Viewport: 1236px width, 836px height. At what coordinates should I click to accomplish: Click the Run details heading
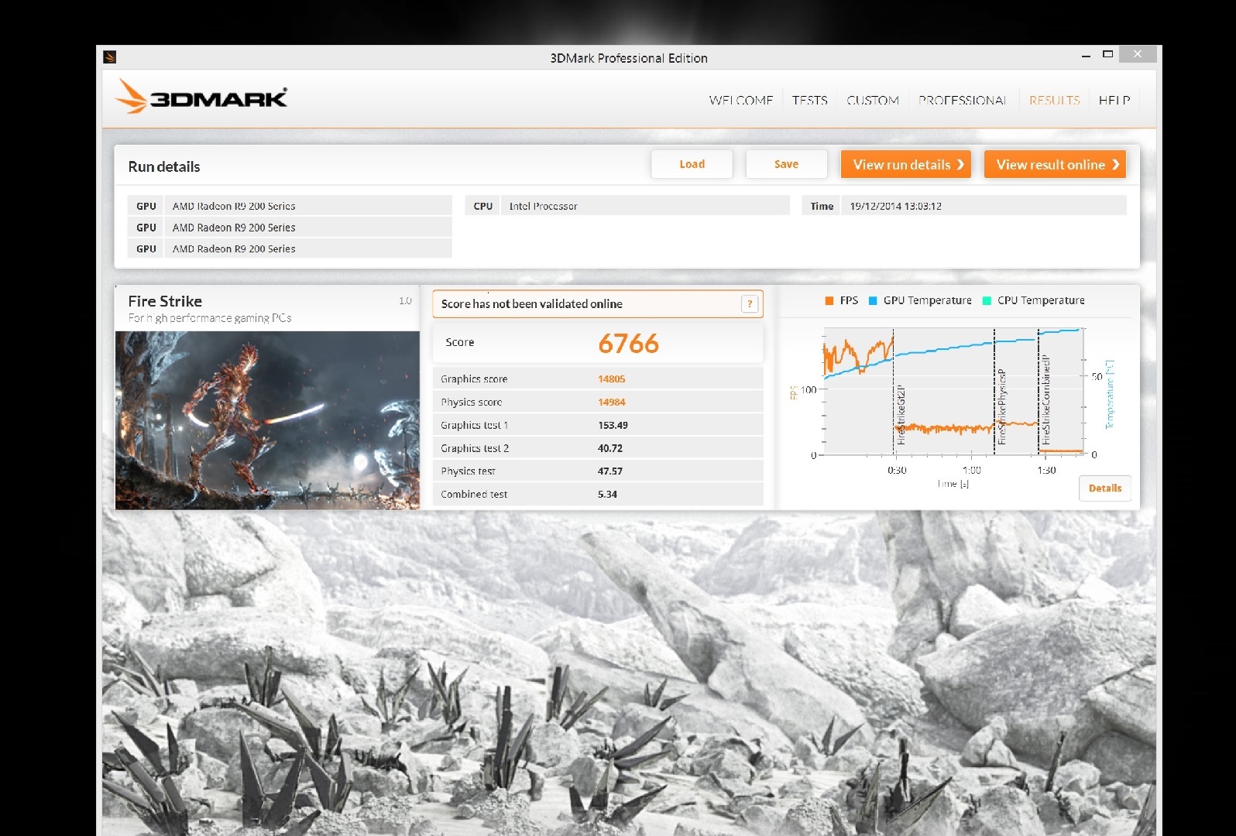click(x=164, y=166)
